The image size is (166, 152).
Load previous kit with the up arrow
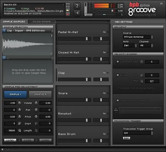click(68, 4)
